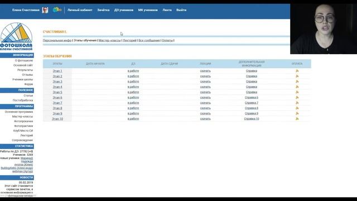
Task: Open Справка for Этап 4
Action: click(x=252, y=87)
